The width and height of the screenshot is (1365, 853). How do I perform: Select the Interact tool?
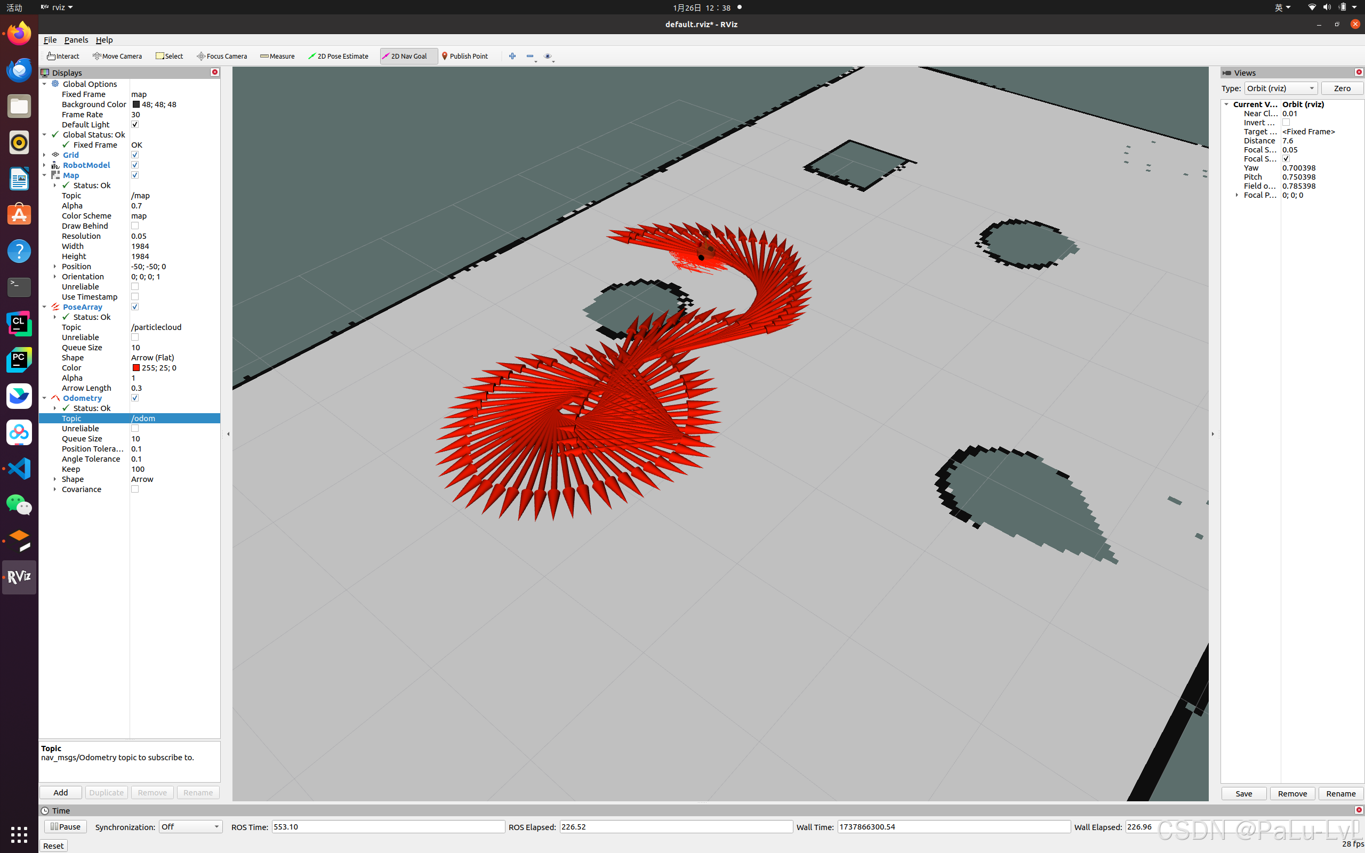click(63, 56)
